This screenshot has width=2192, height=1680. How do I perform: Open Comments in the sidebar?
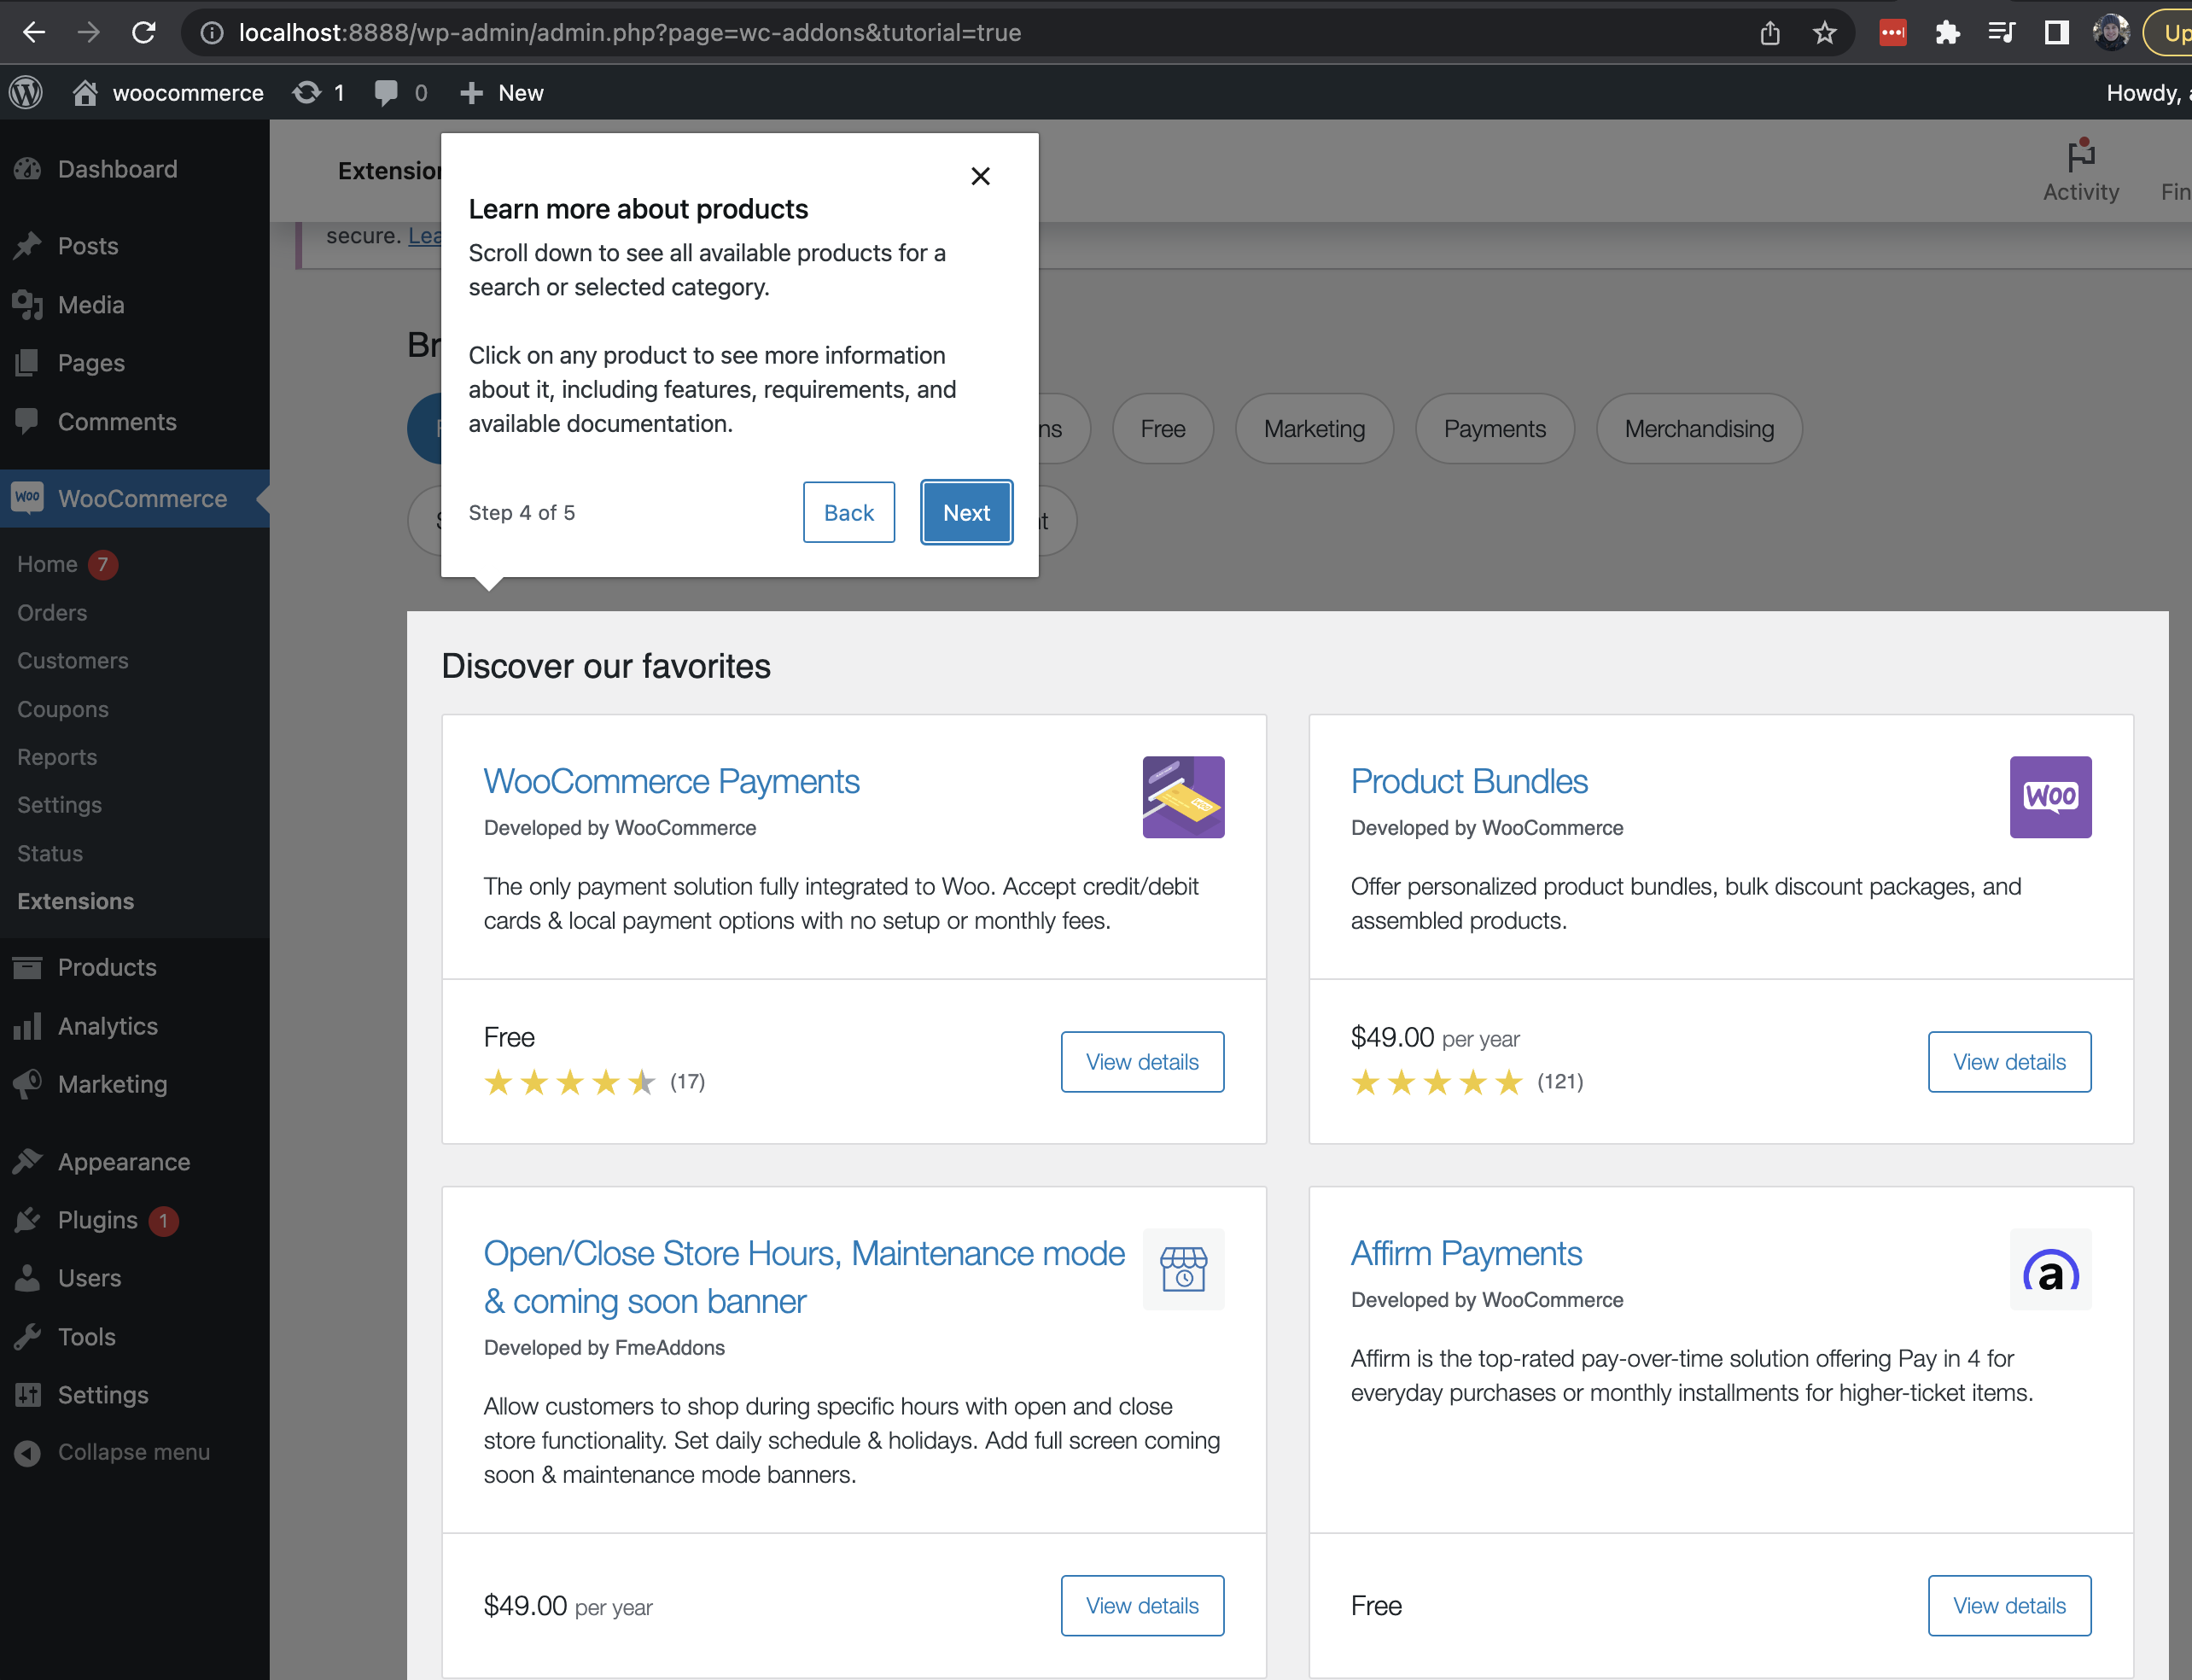[135, 422]
